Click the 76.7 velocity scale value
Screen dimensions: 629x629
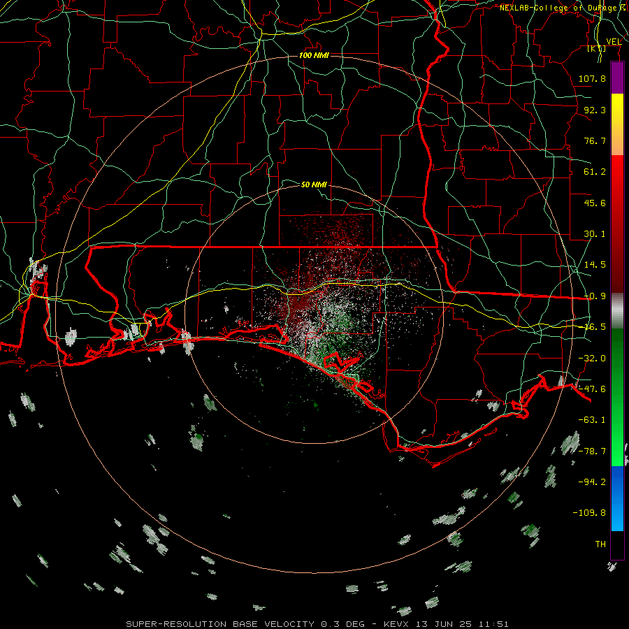point(595,140)
